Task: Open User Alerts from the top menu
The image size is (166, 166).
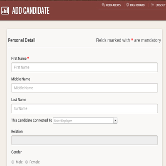Action: pos(113,5)
